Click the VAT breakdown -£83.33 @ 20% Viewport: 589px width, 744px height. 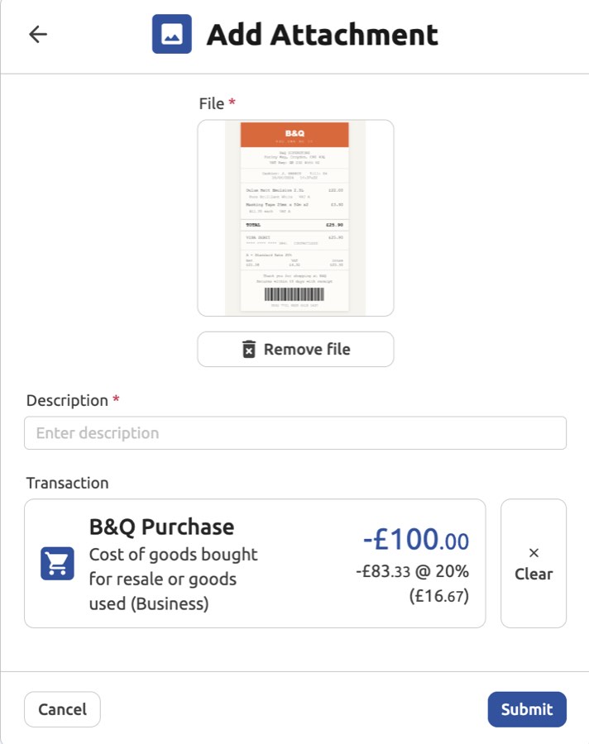click(413, 571)
